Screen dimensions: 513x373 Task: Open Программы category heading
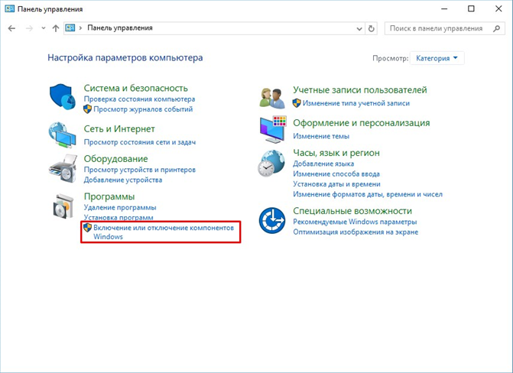click(x=109, y=196)
